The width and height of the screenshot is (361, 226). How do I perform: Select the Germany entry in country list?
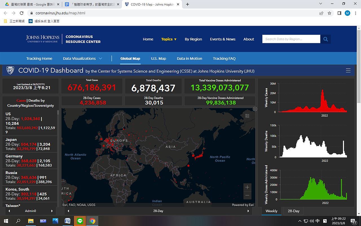coord(30,160)
